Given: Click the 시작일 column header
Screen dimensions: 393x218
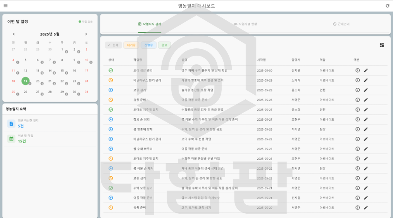Looking at the screenshot, I should point(261,60).
